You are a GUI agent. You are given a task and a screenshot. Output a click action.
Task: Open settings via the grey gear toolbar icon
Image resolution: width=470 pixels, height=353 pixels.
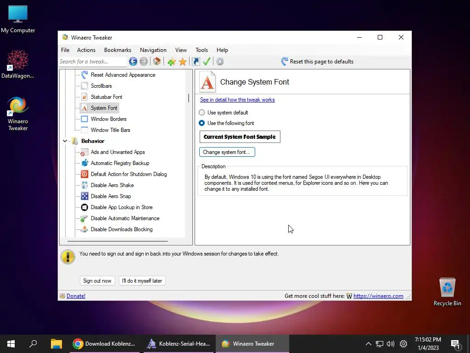click(x=220, y=62)
